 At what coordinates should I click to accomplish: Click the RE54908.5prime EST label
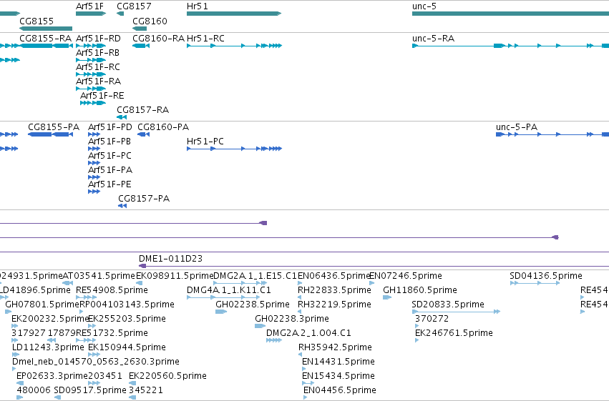click(112, 290)
